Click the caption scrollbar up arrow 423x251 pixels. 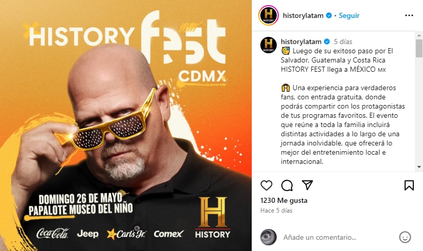click(x=419, y=35)
